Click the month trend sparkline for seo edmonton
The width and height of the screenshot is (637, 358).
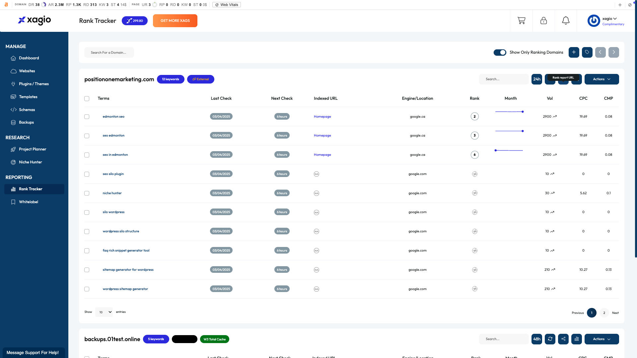509,131
